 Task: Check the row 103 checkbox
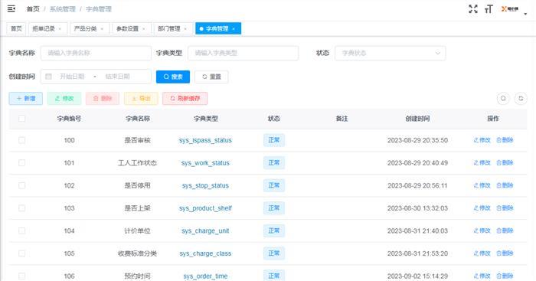22,207
